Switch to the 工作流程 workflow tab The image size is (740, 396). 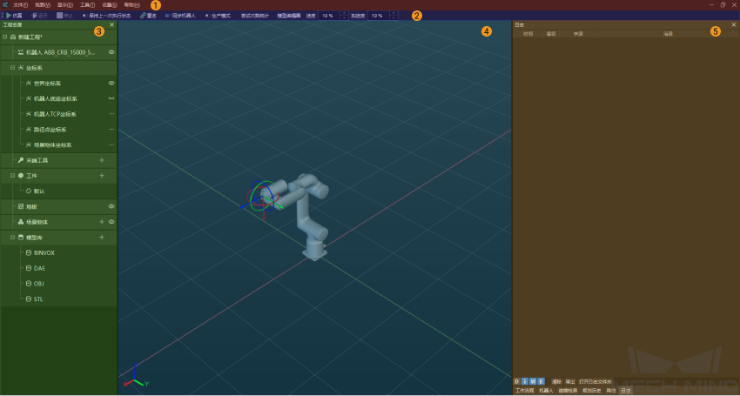pos(524,391)
